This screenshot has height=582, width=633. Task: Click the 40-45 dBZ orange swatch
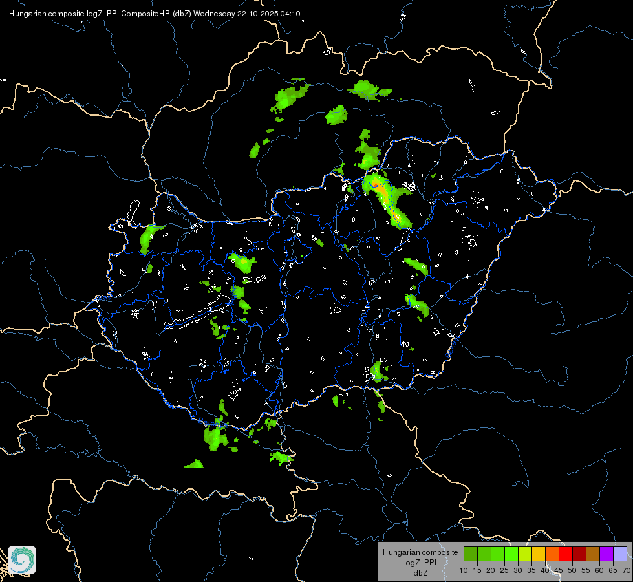tap(552, 554)
